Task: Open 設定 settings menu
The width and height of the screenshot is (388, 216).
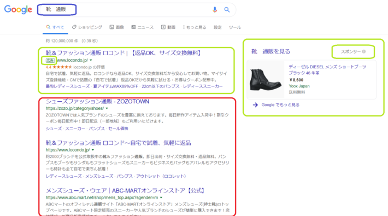Action: (x=217, y=27)
